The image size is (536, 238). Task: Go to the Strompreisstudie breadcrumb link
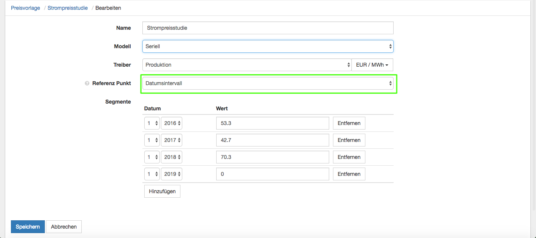pos(67,8)
